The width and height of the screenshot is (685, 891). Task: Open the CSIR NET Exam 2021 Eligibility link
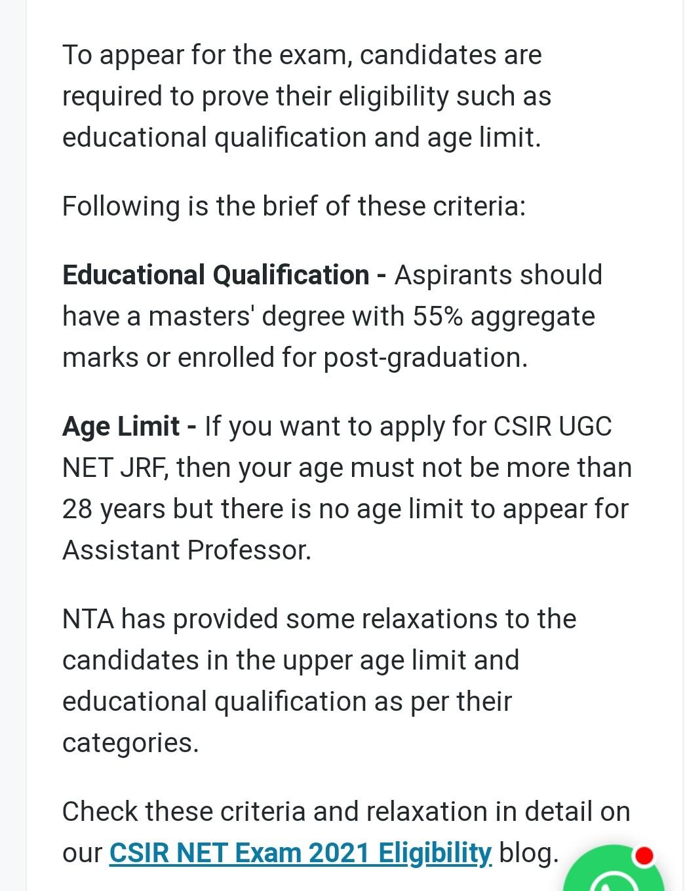pyautogui.click(x=300, y=853)
